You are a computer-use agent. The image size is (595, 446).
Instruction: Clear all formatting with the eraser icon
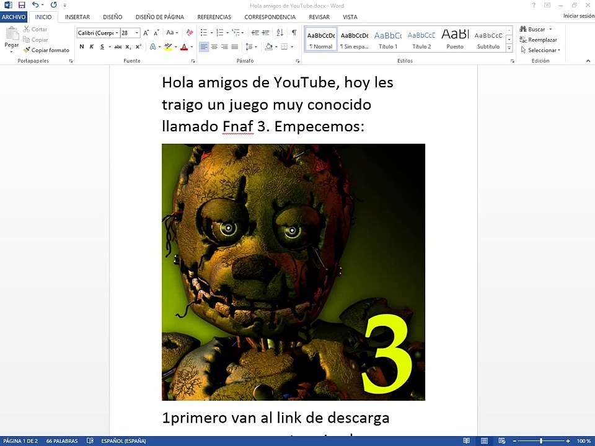coord(190,33)
